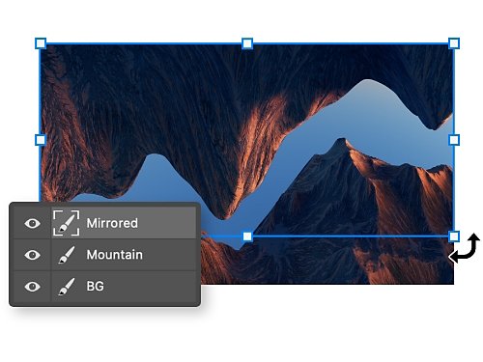Click the top-right transform corner handle

pos(454,43)
